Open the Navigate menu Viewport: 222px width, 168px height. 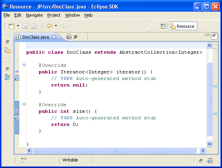[x=34, y=15]
